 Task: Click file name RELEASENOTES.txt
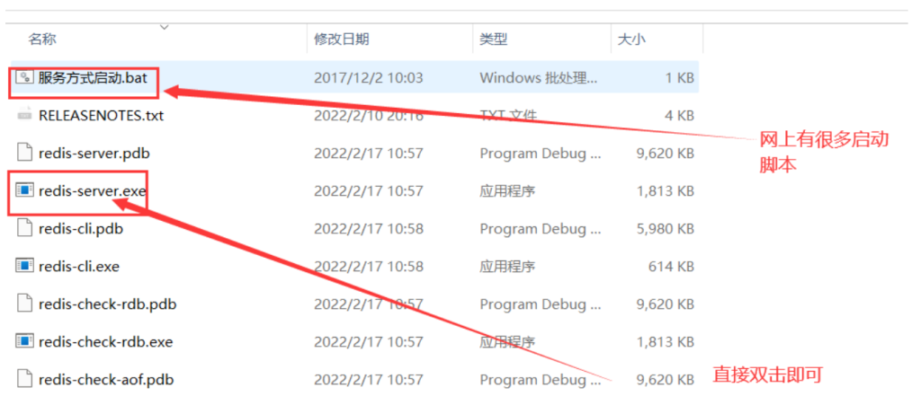[101, 116]
